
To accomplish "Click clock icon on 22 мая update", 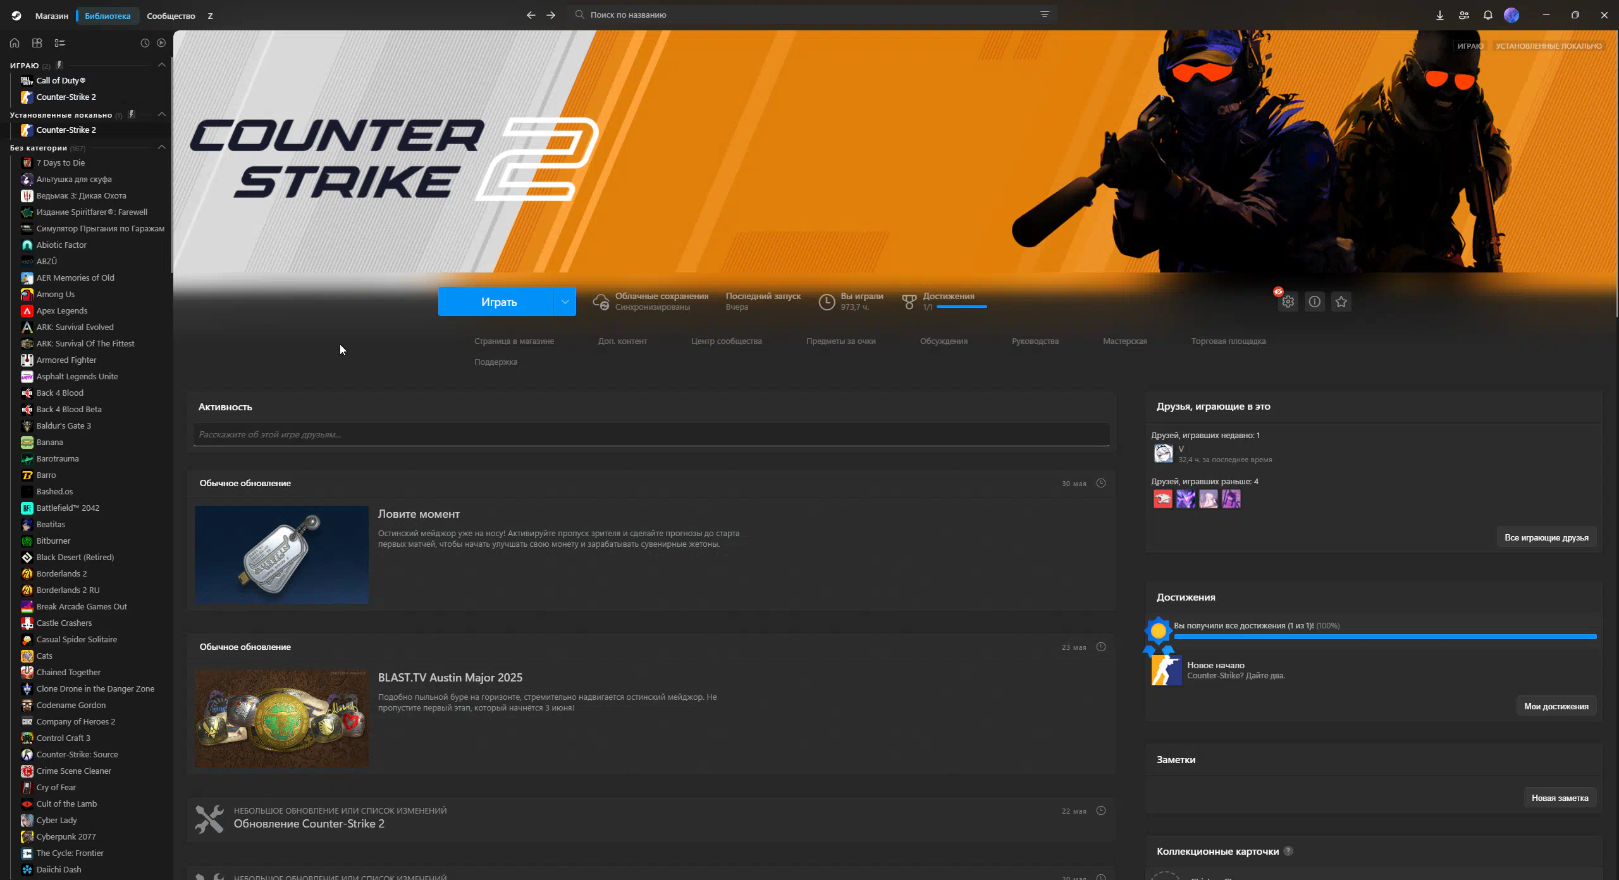I will 1101,810.
